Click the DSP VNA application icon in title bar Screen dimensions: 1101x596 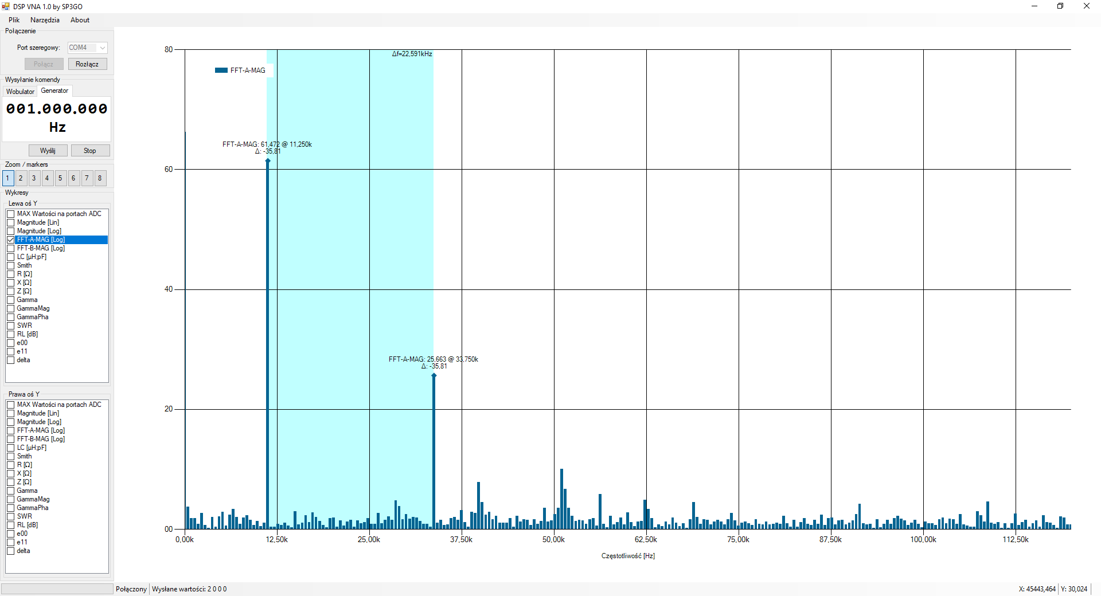(x=6, y=6)
